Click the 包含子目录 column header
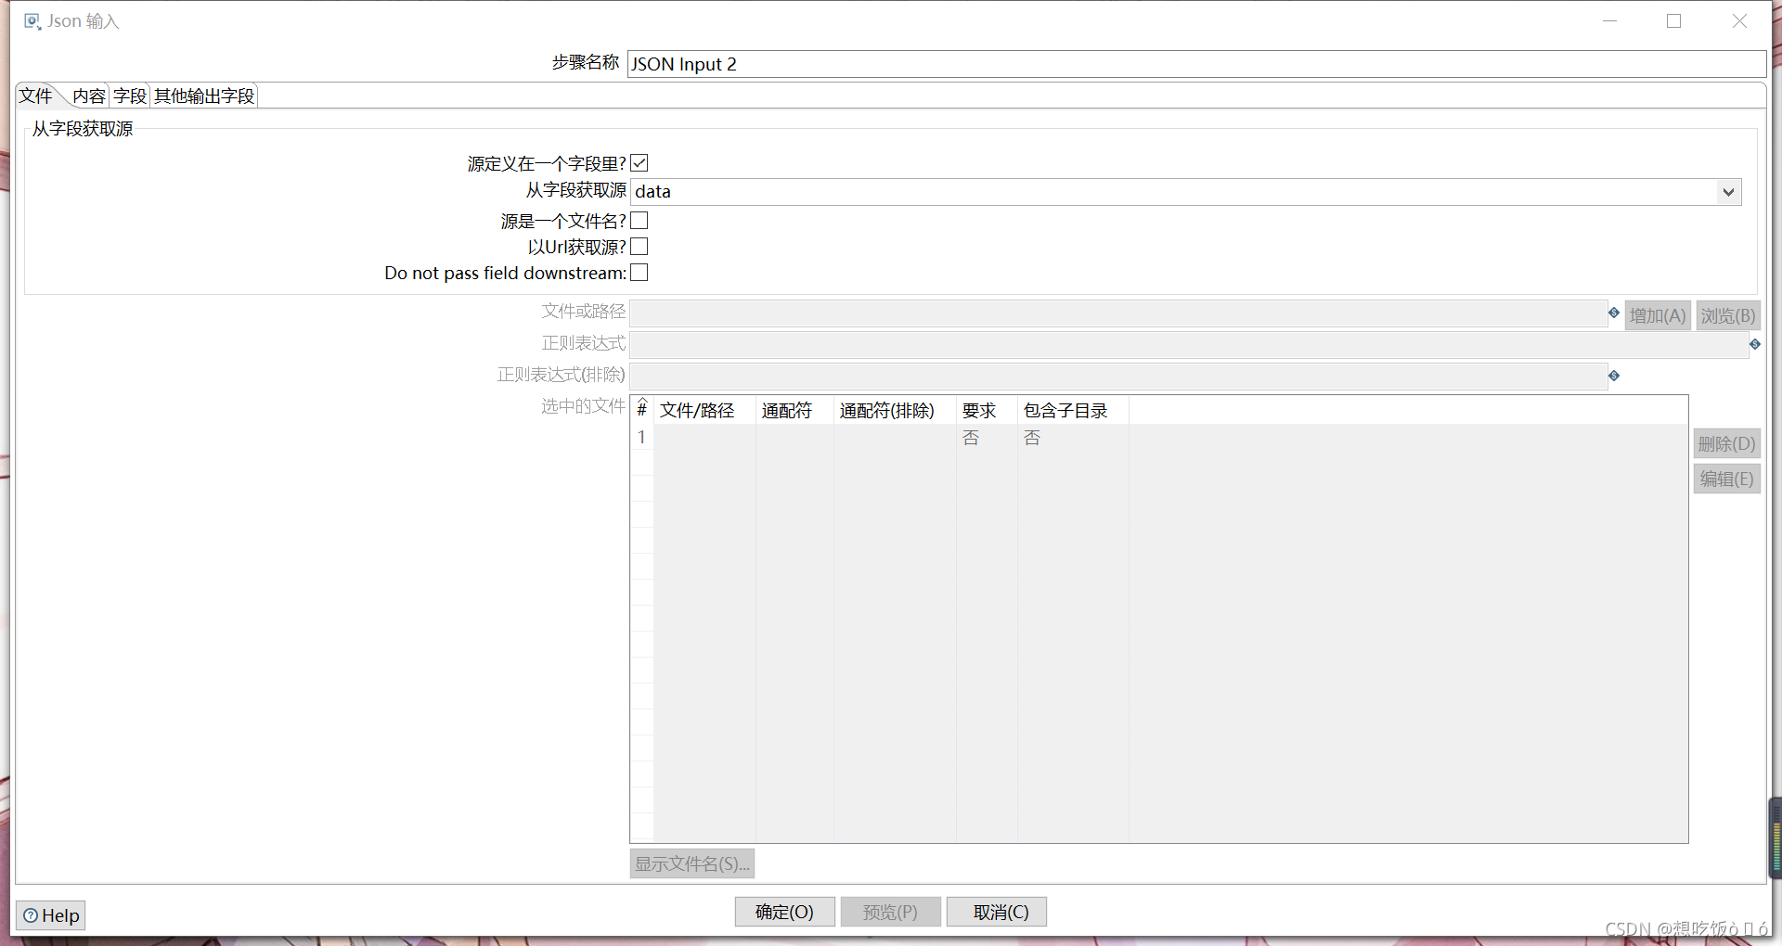Viewport: 1782px width, 946px height. coord(1073,410)
